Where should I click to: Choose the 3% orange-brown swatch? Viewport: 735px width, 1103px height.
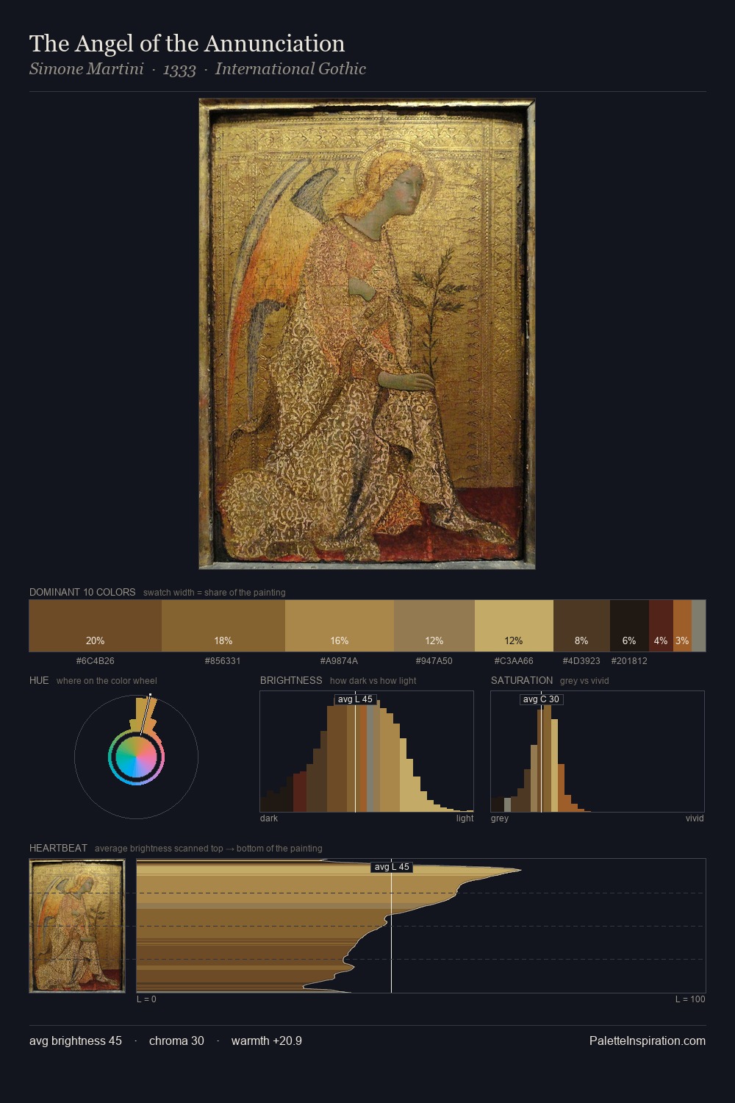[682, 626]
